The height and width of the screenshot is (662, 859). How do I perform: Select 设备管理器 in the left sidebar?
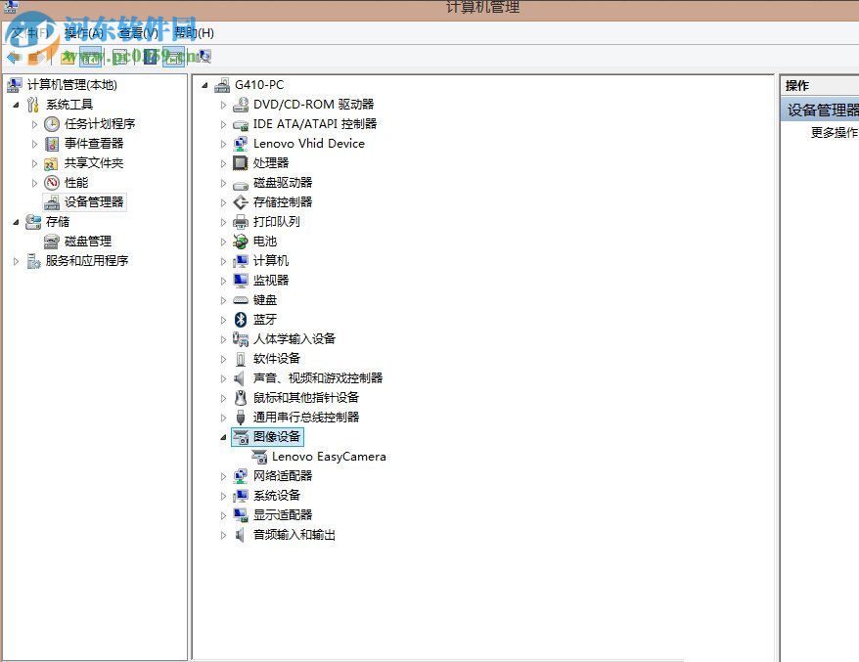pos(92,201)
